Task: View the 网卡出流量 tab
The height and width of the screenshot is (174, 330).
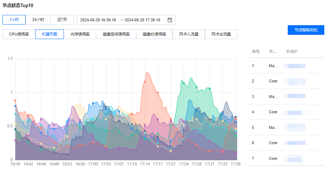Action: [x=221, y=34]
